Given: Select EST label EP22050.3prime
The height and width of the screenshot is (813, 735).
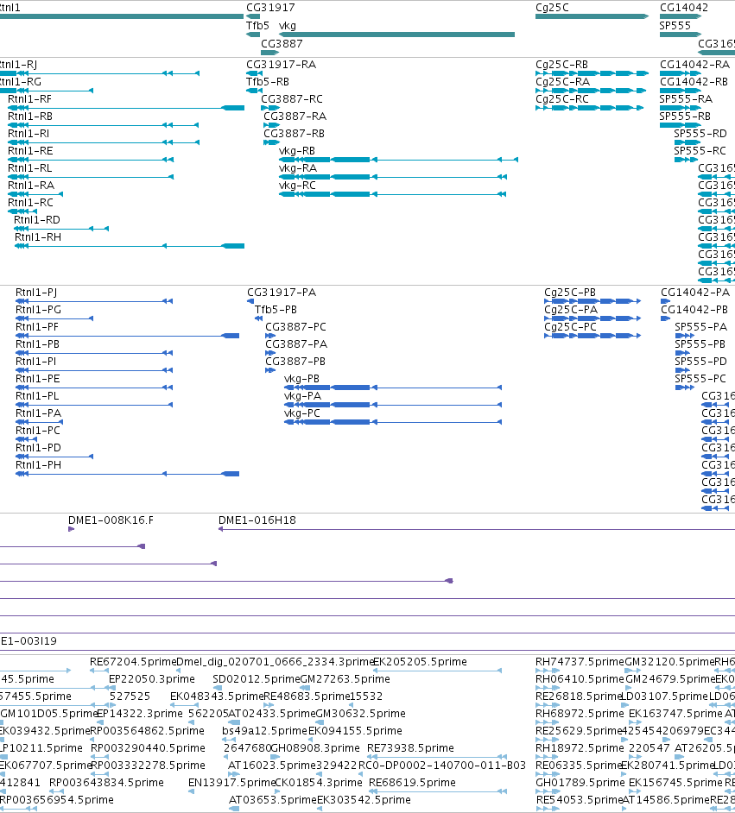Looking at the screenshot, I should pyautogui.click(x=151, y=678).
